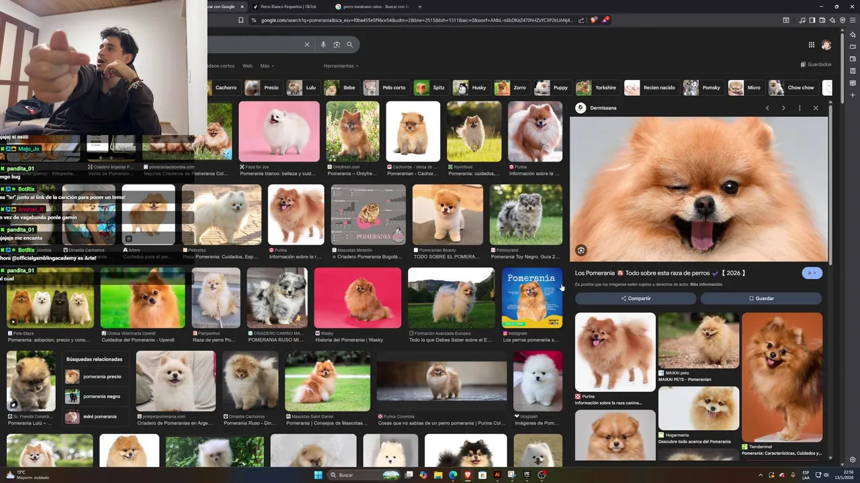Screen dimensions: 860x483
Task: Open the Wasky pink background Pomeranian thumbnail
Action: 357,298
